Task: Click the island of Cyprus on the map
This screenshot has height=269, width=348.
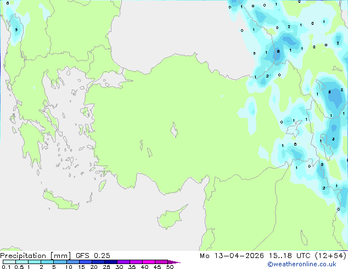Action: coord(171,218)
